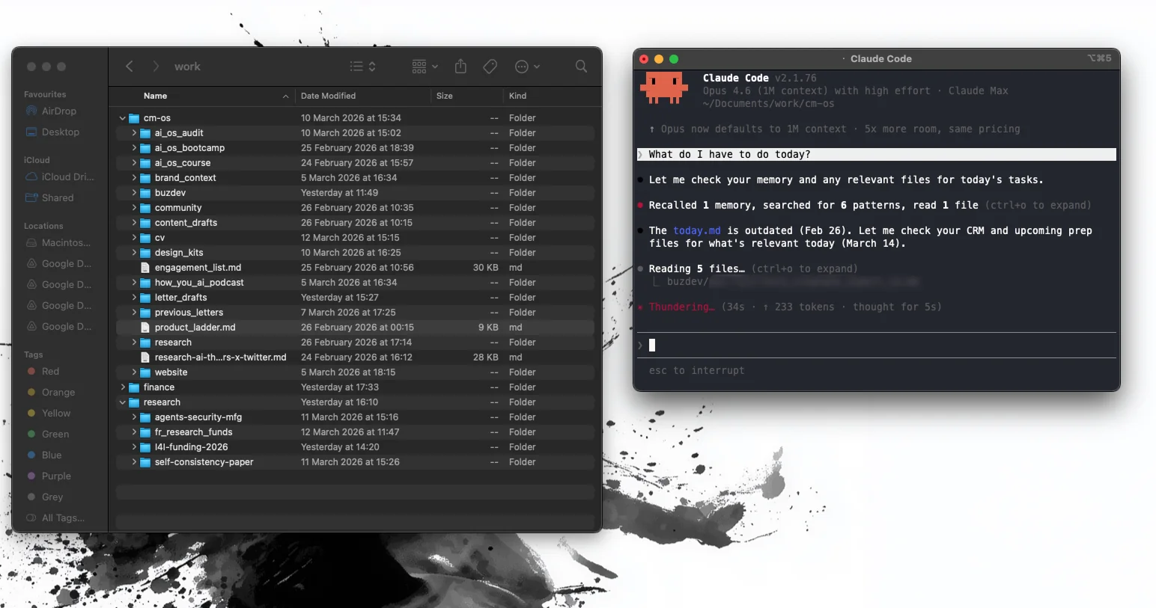Click the Claude Code crab mascot logo
This screenshot has height=608, width=1156.
coord(663,87)
